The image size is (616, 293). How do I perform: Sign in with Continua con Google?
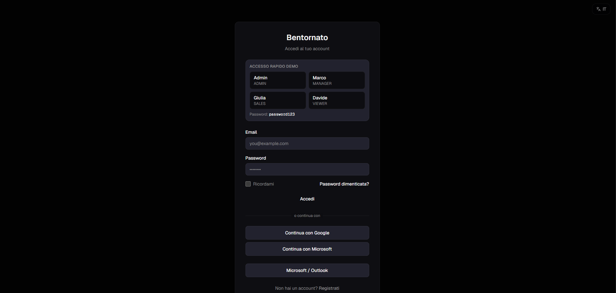click(x=307, y=233)
